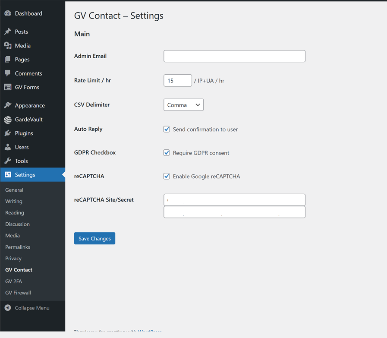387x338 pixels.
Task: Disable Send confirmation to user
Action: click(x=167, y=129)
